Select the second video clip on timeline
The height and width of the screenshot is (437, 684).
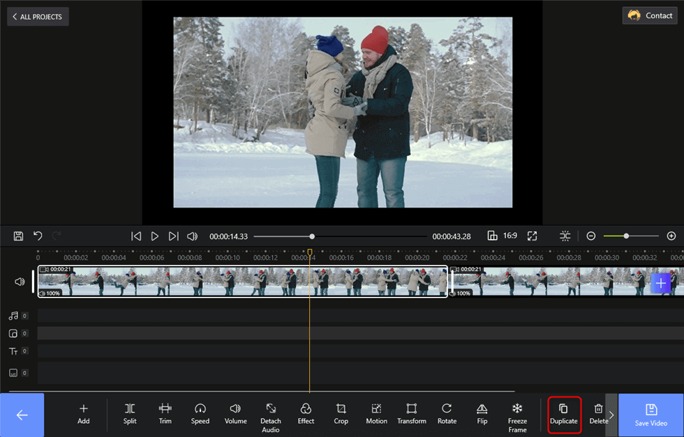click(566, 282)
